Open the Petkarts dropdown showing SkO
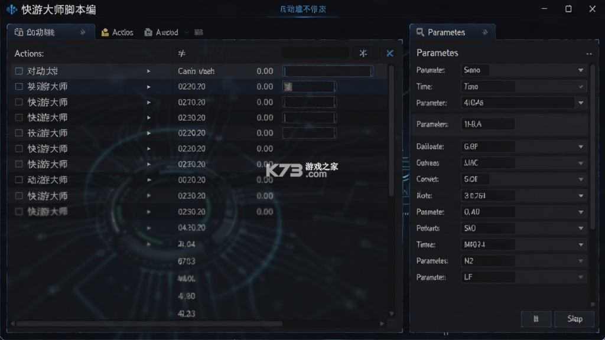The width and height of the screenshot is (605, 340). click(581, 228)
